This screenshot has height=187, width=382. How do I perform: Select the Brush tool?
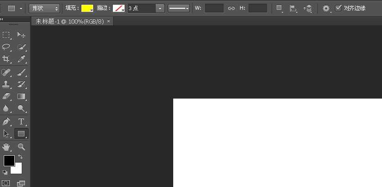[21, 72]
